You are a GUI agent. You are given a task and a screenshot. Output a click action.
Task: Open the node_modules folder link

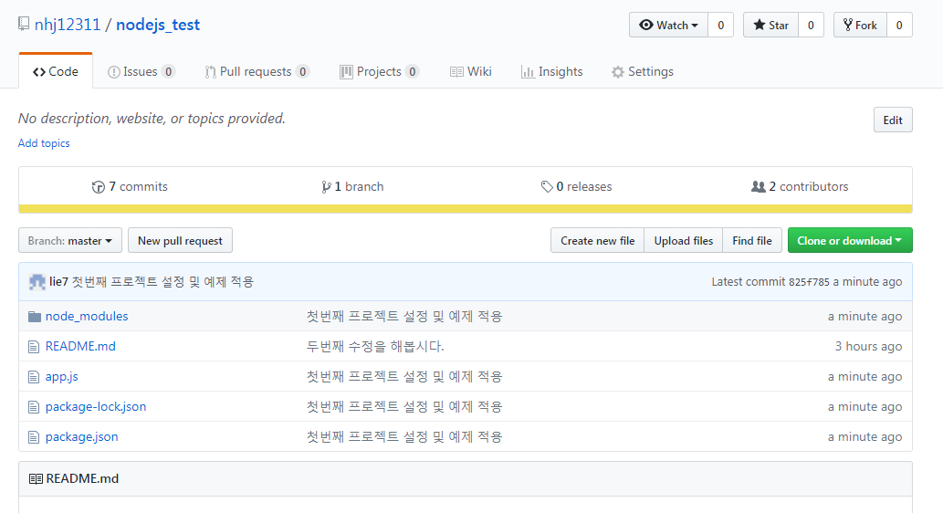point(87,317)
